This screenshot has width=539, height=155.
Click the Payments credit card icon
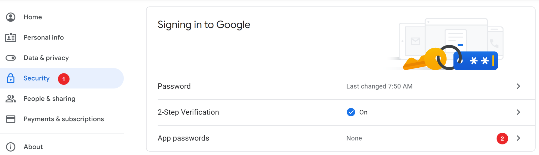click(x=11, y=119)
